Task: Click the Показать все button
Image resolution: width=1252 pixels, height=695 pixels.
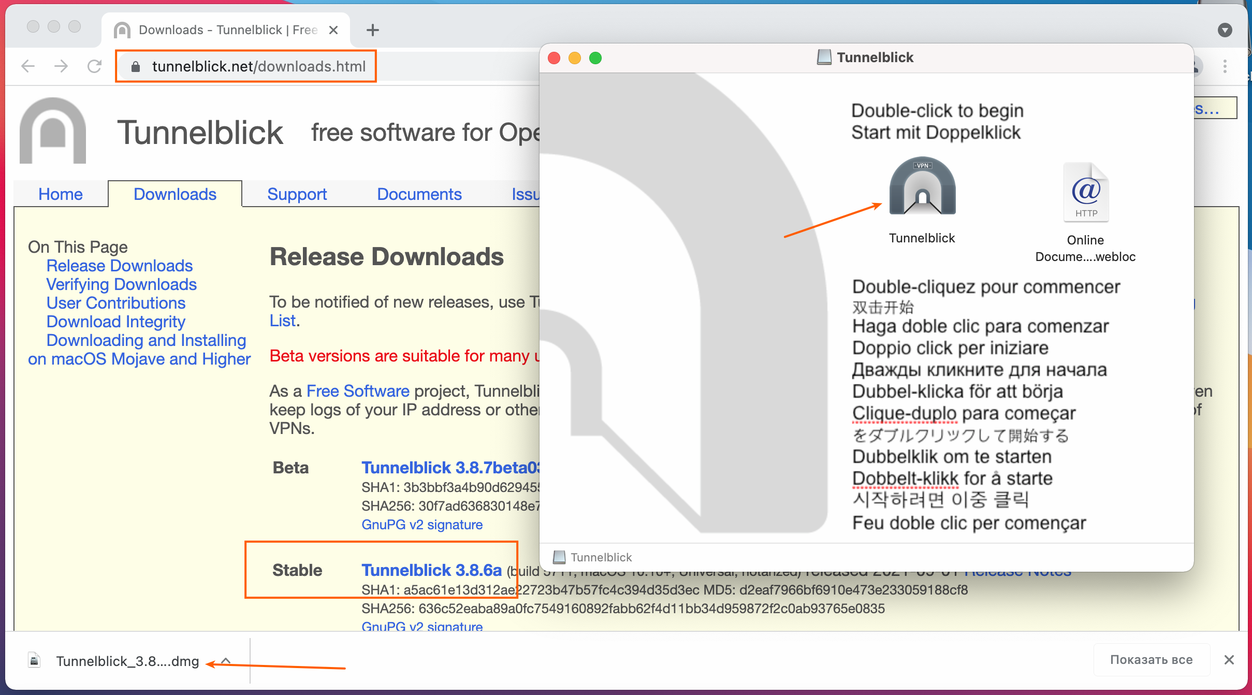Action: tap(1151, 660)
